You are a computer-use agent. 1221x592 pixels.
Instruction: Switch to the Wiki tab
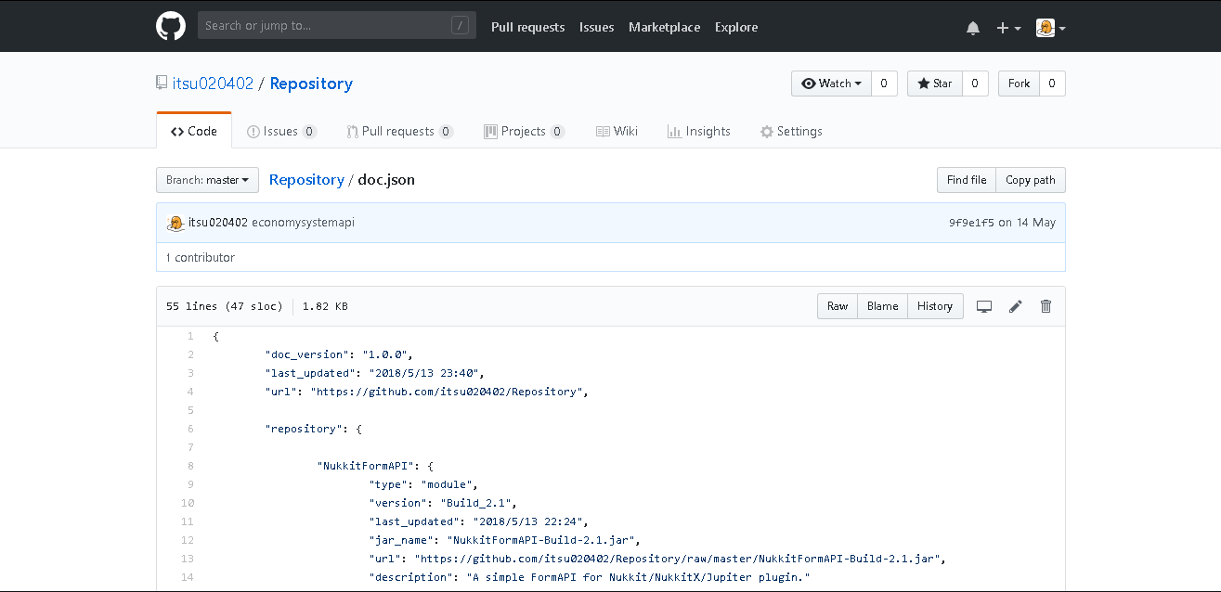coord(617,131)
